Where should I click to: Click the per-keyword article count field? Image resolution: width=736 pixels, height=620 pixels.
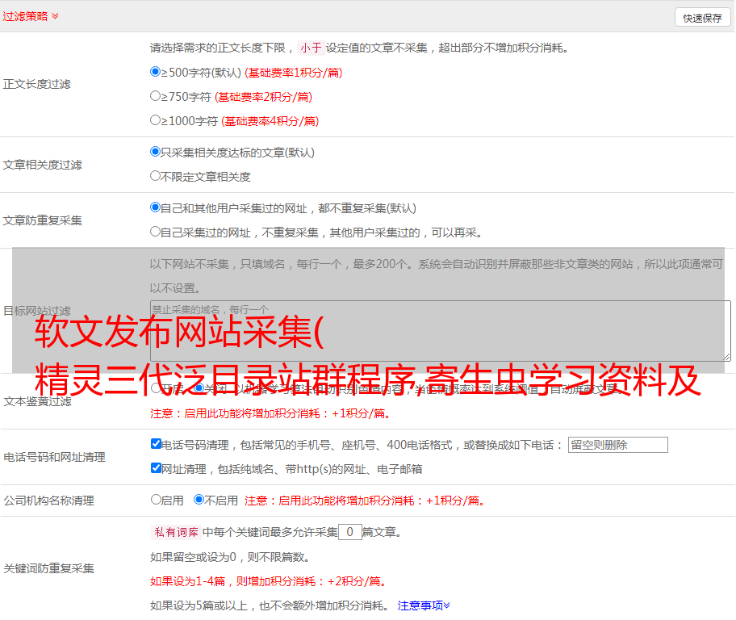pos(349,532)
